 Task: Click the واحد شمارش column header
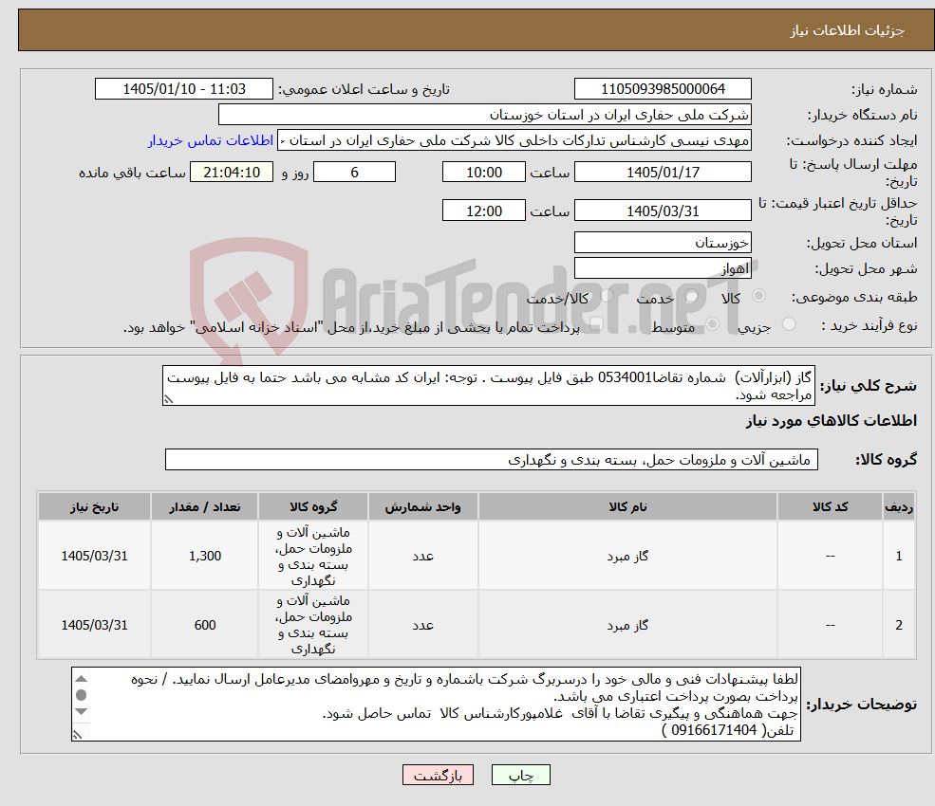422,507
